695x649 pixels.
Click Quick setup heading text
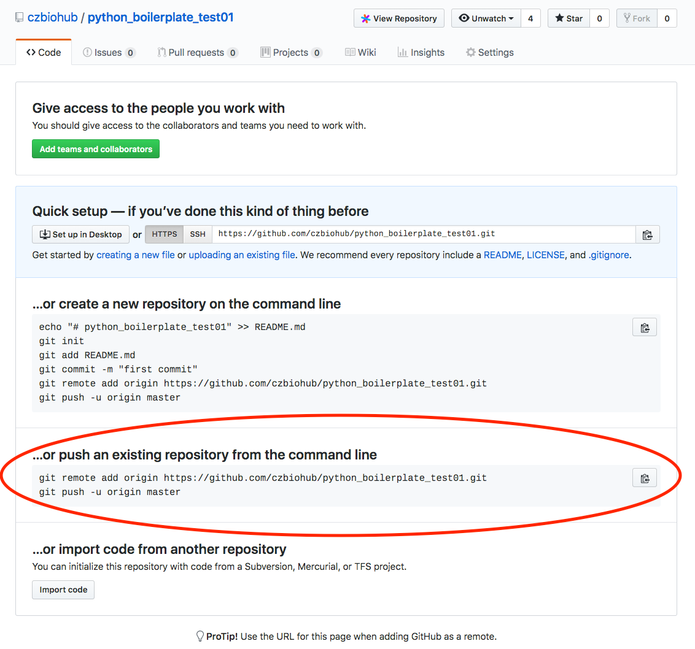point(200,211)
